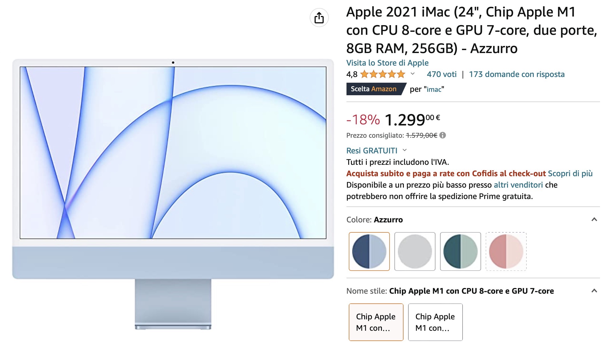Collapse the Colore section chevron

coord(594,220)
